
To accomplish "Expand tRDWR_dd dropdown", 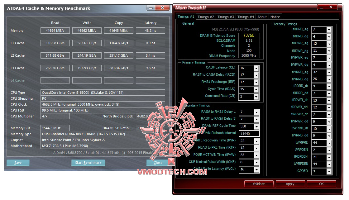I will (329, 107).
